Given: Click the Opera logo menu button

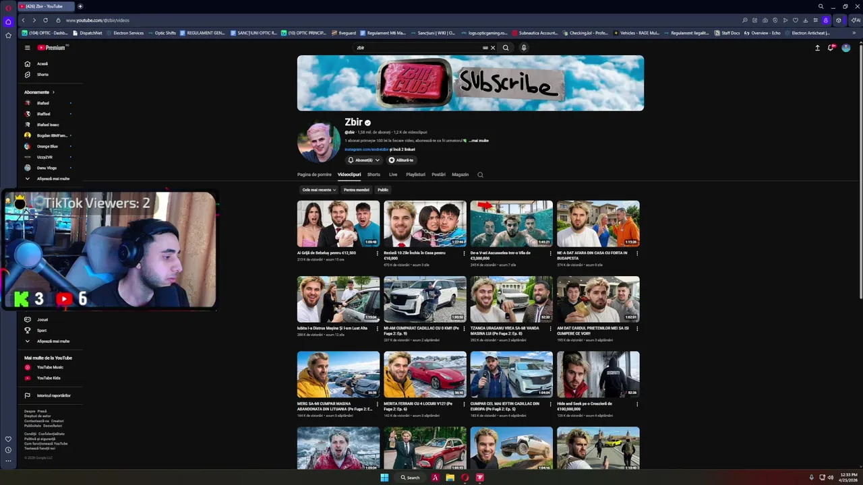Looking at the screenshot, I should click(8, 7).
